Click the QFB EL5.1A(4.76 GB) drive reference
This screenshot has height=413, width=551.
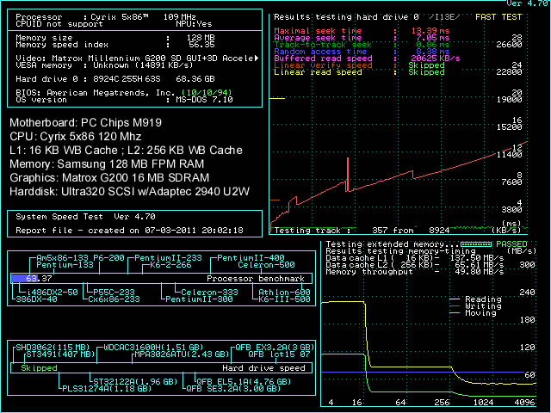[244, 382]
